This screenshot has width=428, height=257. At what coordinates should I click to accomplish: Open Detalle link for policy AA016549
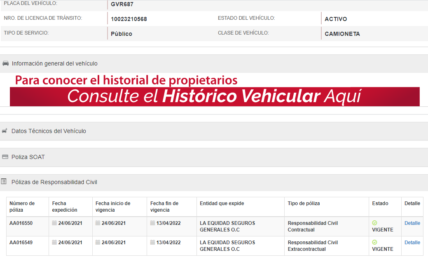tap(412, 243)
